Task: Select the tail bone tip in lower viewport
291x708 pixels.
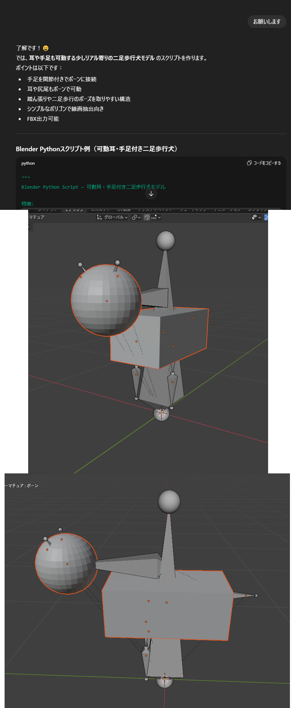Action: (x=256, y=596)
